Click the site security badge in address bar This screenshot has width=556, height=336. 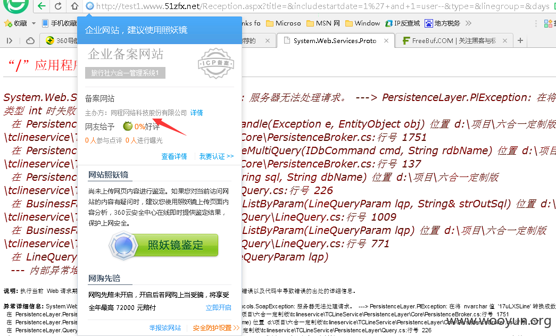(90, 6)
